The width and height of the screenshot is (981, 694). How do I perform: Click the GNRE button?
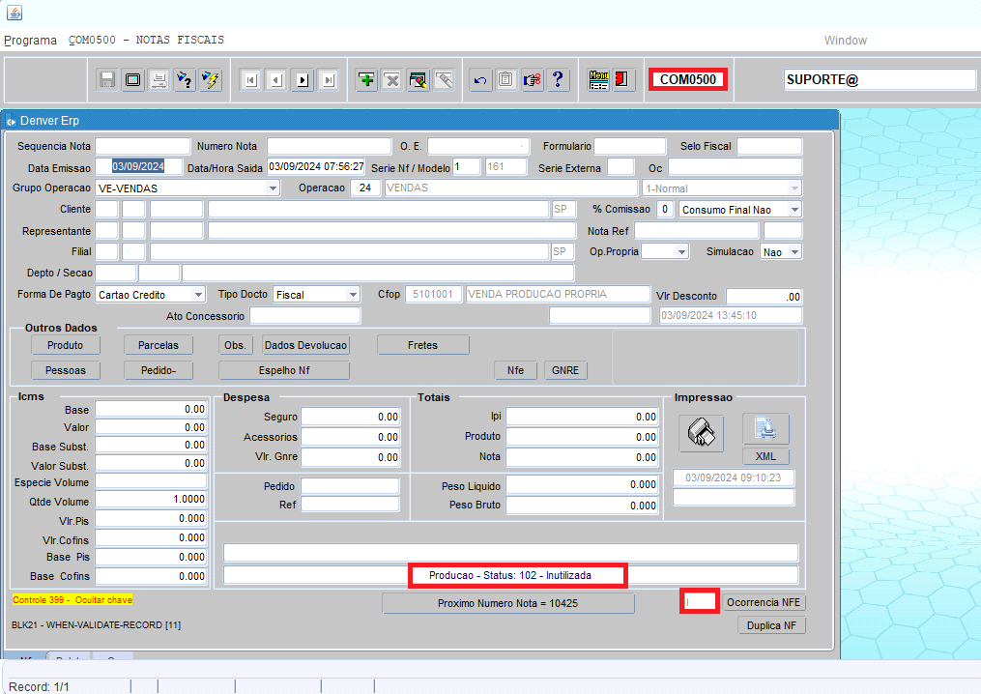click(x=565, y=370)
